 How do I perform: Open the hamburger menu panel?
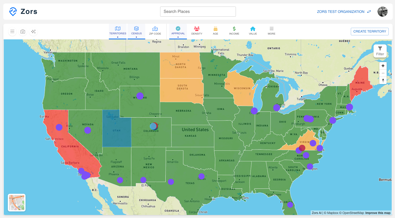[x=12, y=32]
